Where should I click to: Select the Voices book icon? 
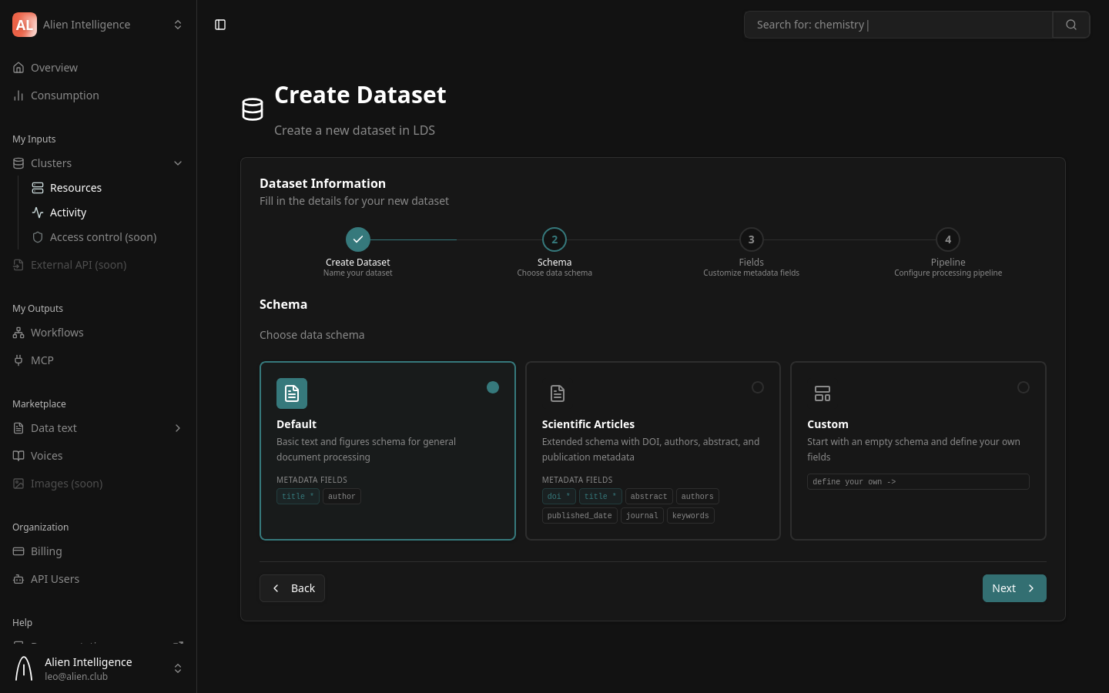tap(18, 455)
